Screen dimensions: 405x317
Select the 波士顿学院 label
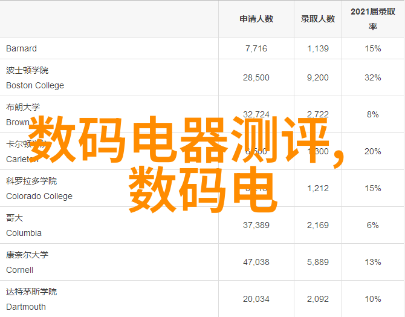[x=27, y=70]
